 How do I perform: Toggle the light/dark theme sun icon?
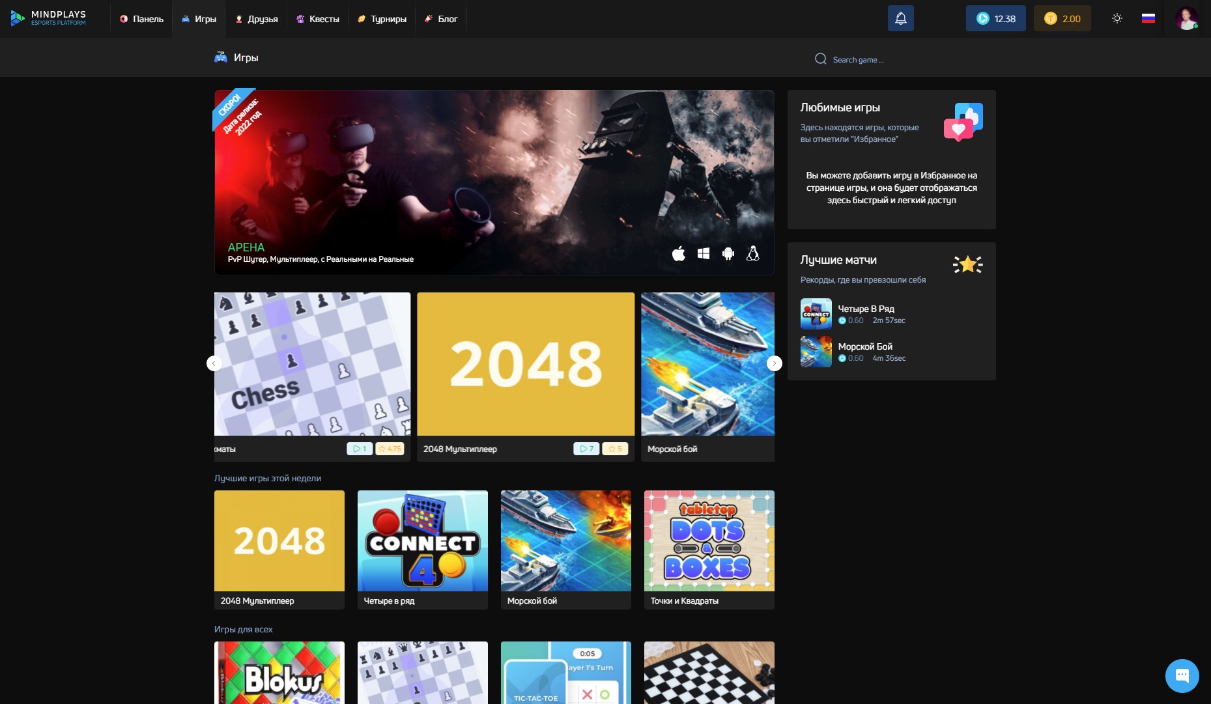click(1117, 18)
